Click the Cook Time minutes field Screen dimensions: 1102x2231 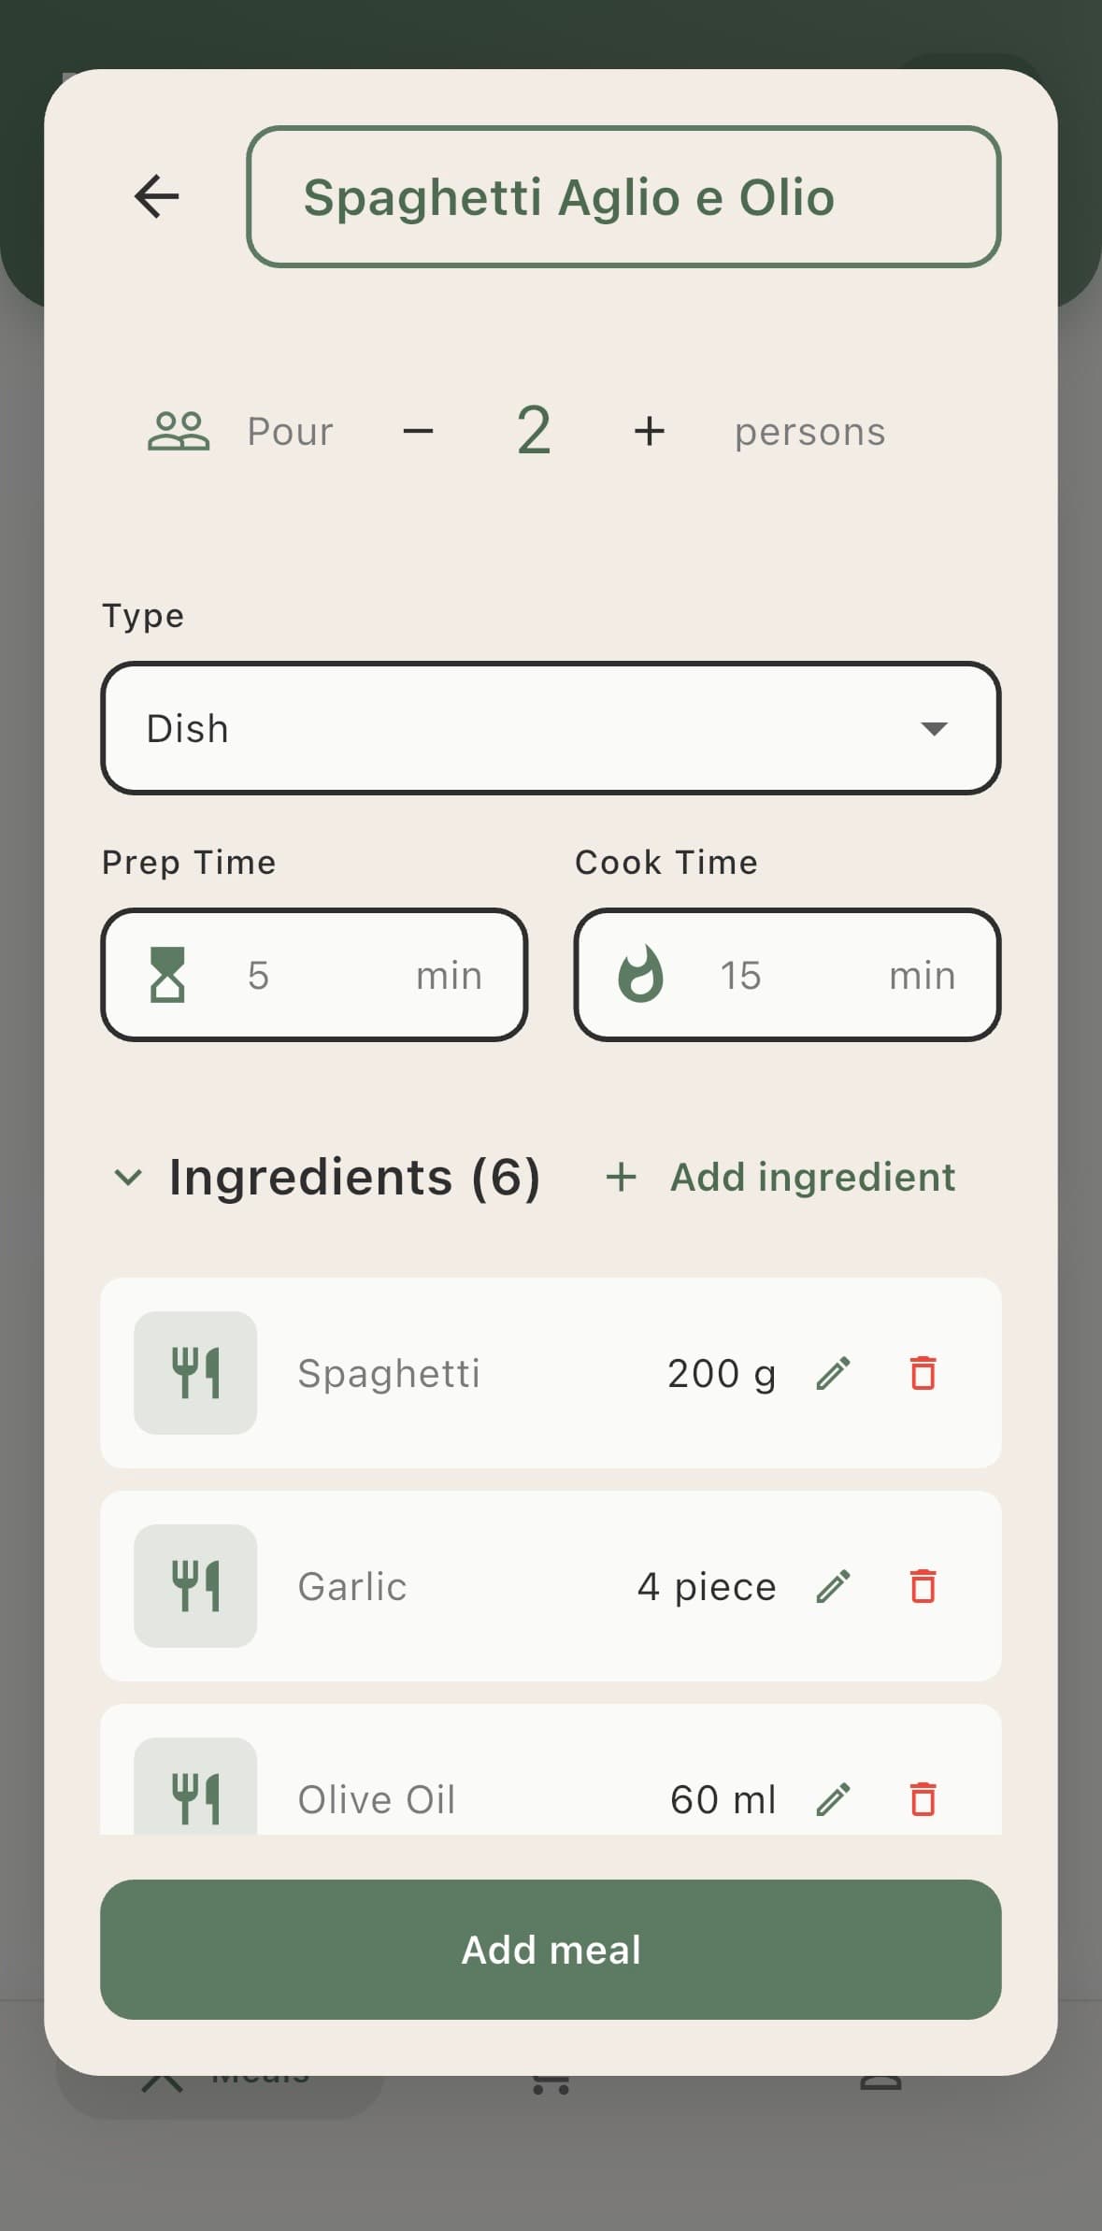coord(794,975)
